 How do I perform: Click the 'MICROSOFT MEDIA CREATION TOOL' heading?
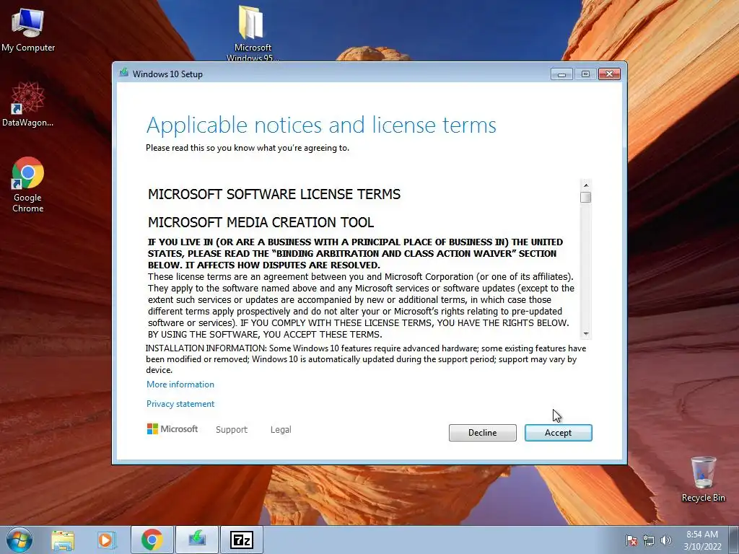tap(261, 222)
